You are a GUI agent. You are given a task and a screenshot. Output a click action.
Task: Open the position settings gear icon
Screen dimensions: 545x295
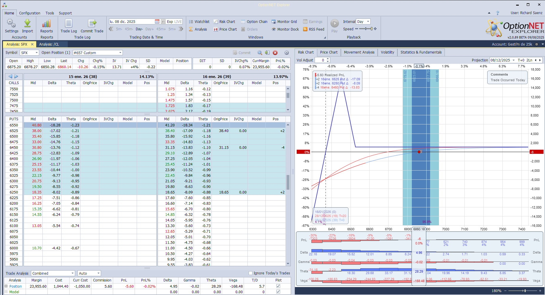[x=287, y=53]
